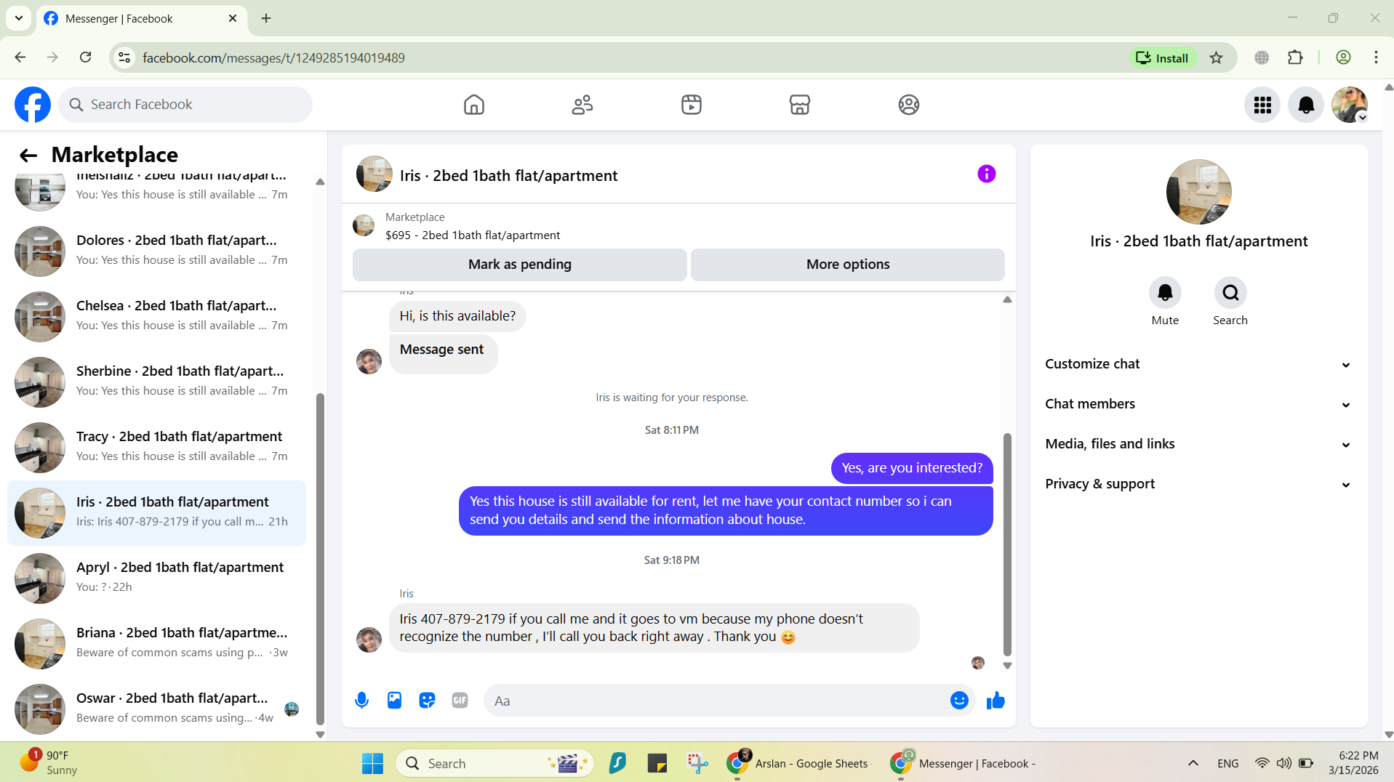Select the Messenger | Facebook browser tab
Image resolution: width=1394 pixels, height=782 pixels.
click(142, 19)
